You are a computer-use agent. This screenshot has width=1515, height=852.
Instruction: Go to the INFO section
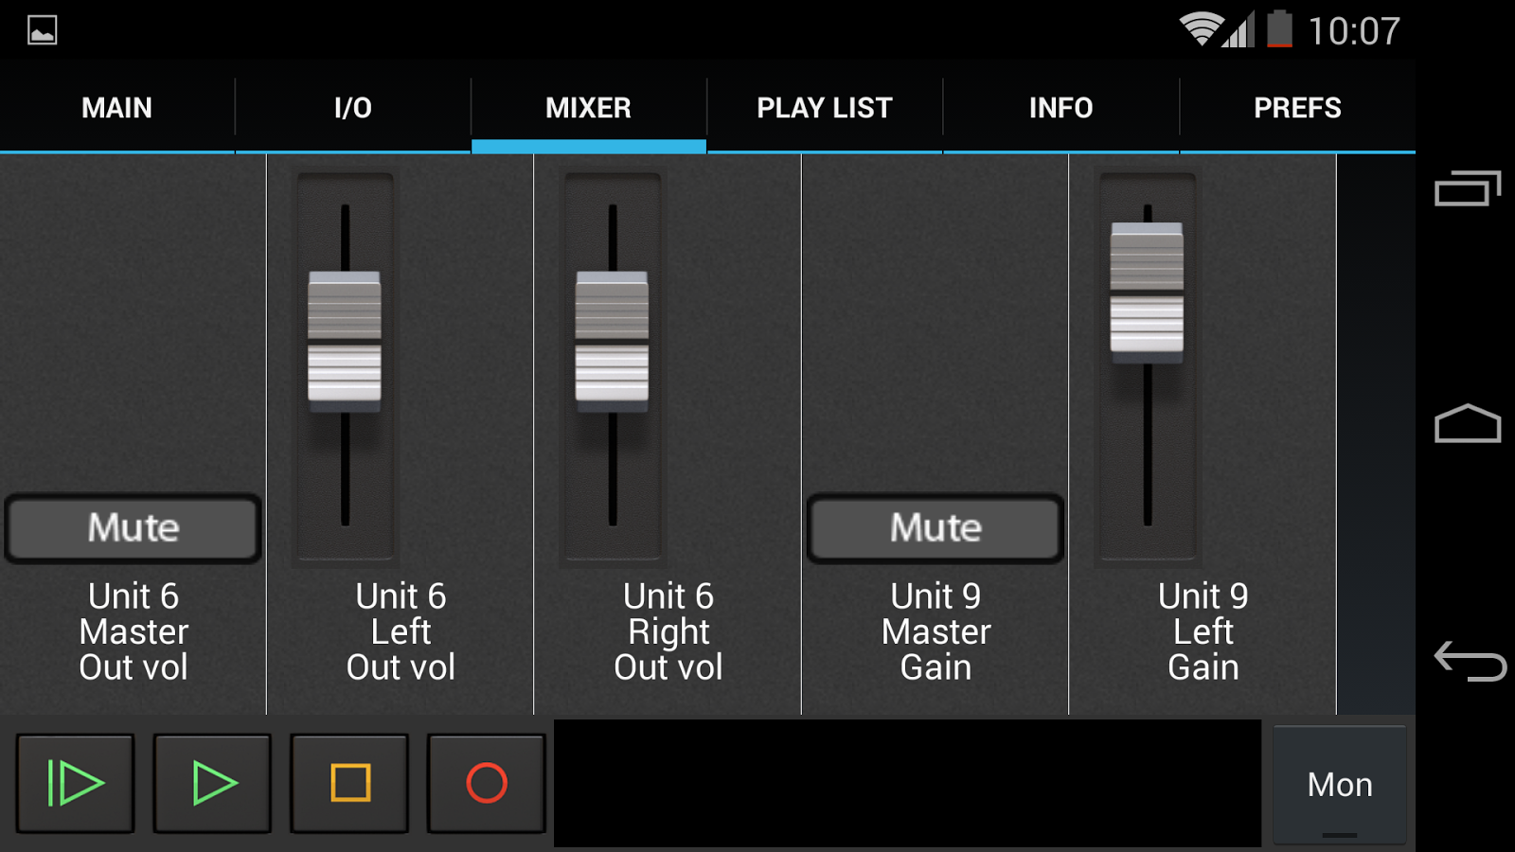(x=1060, y=107)
